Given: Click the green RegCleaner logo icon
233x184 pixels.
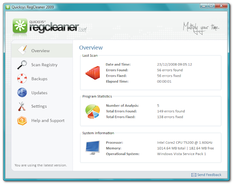Looking at the screenshot, I should coord(20,25).
